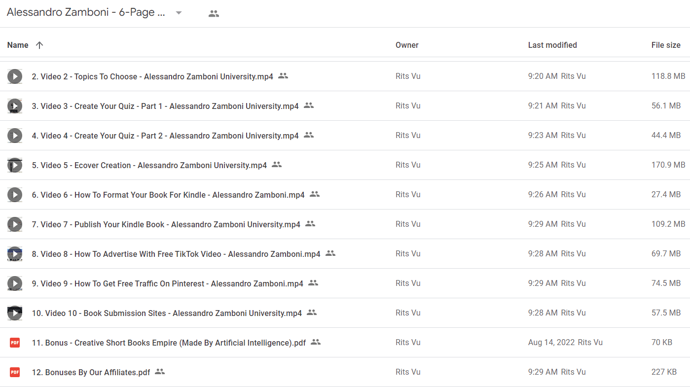The height and width of the screenshot is (387, 690).
Task: Click owner Rits Vu in the Video 2 row
Action: (408, 76)
